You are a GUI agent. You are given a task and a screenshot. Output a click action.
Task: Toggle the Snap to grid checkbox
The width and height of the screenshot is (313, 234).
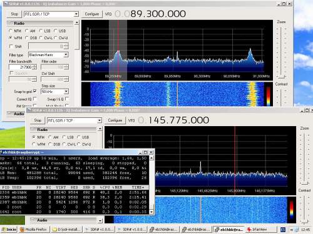(35, 91)
